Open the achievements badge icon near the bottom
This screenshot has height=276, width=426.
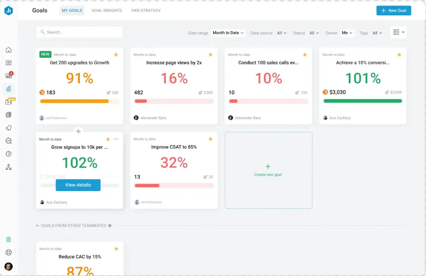point(9,239)
